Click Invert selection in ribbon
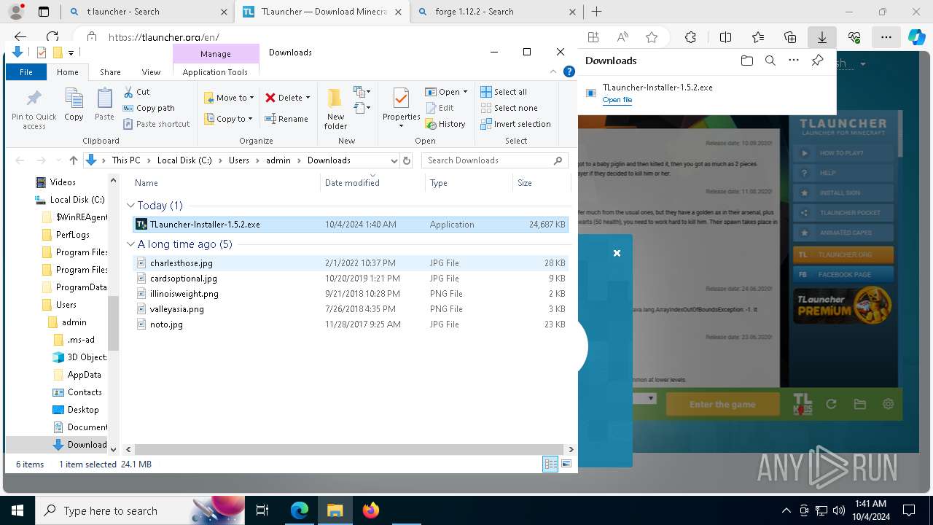The height and width of the screenshot is (525, 933). click(x=515, y=124)
